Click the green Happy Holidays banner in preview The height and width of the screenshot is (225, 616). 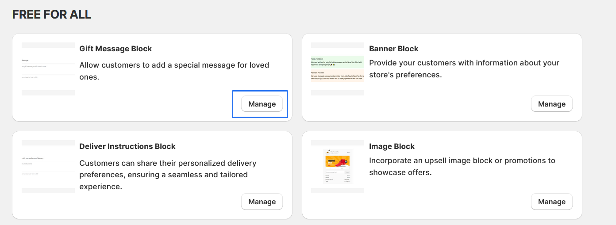click(338, 62)
